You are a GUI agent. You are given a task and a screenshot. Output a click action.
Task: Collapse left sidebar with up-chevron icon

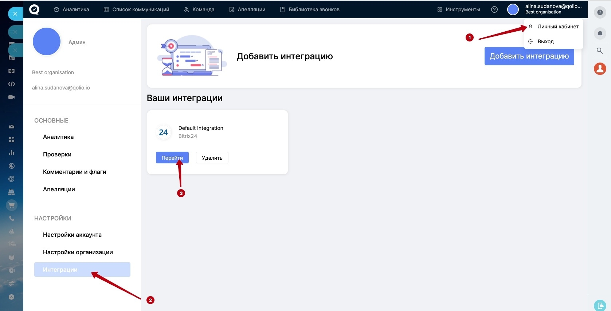[12, 297]
